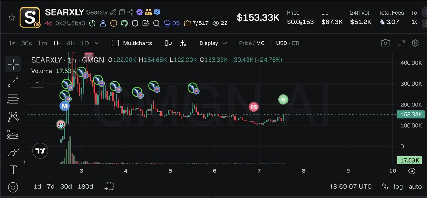The height and width of the screenshot is (198, 427).
Task: Click the magnifier search icon in header
Action: [x=156, y=23]
